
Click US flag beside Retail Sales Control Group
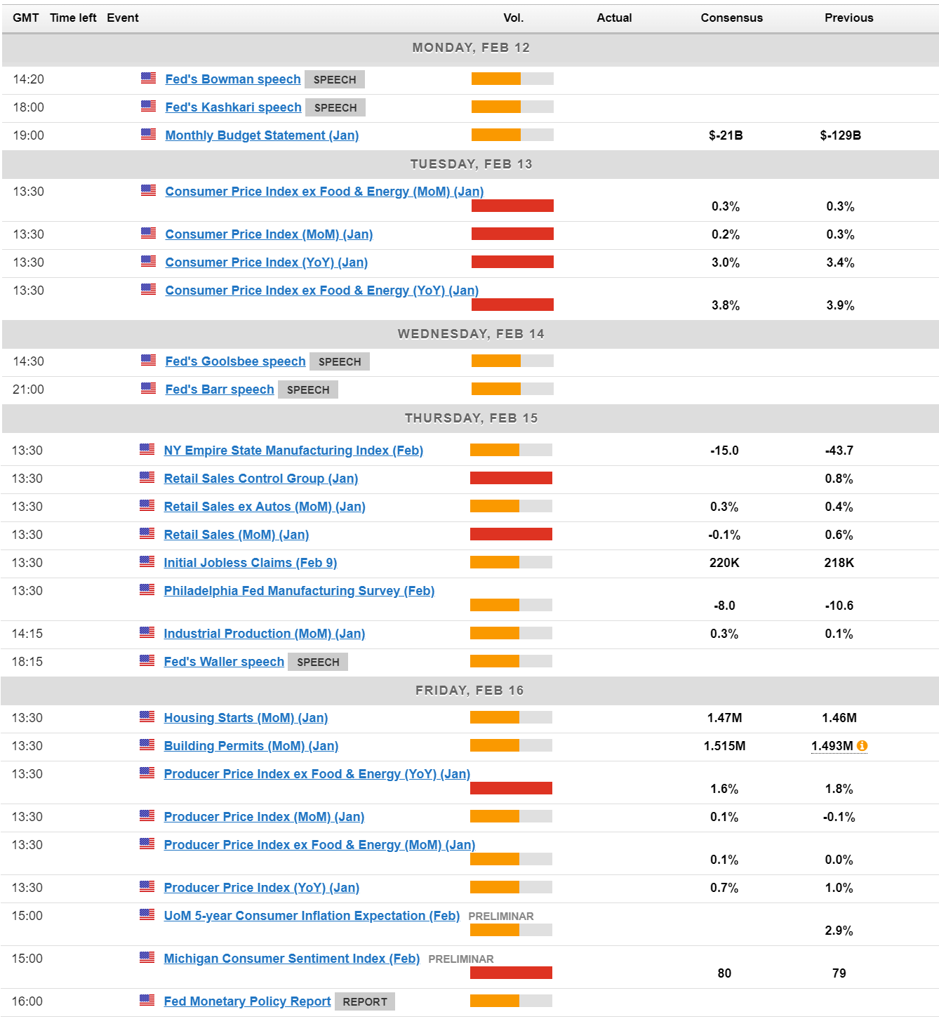point(147,478)
